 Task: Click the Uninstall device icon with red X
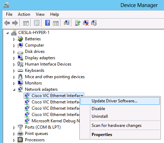(x=86, y=23)
